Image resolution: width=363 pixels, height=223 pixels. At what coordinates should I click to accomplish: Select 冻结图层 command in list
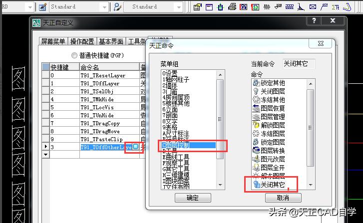(269, 134)
